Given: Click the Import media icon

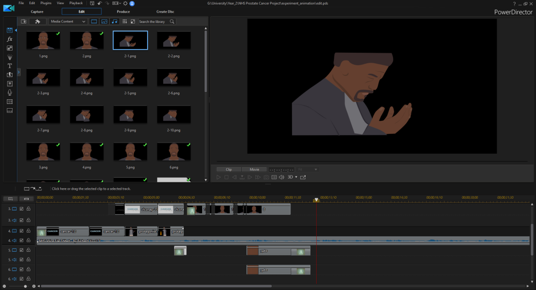Looking at the screenshot, I should (24, 21).
